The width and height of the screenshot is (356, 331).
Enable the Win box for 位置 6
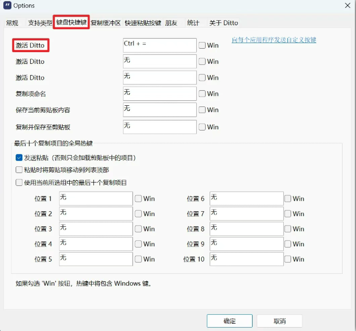click(x=288, y=199)
